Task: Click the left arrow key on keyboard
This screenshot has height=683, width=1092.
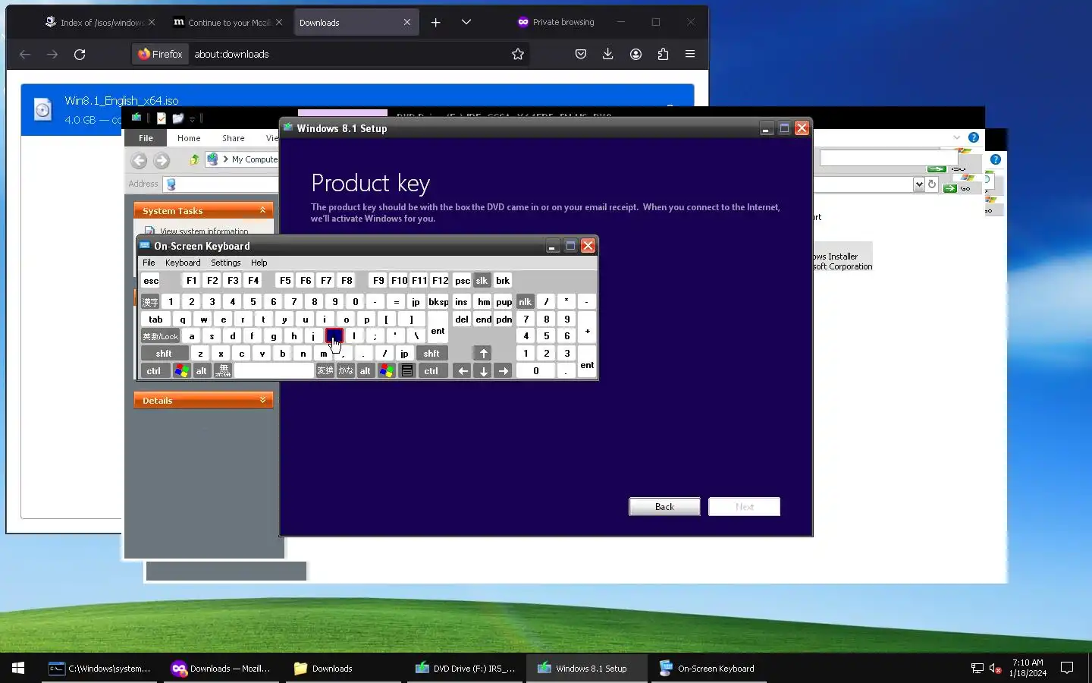Action: click(463, 371)
